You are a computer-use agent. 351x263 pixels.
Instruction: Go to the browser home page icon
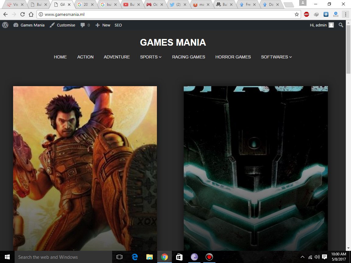[31, 14]
